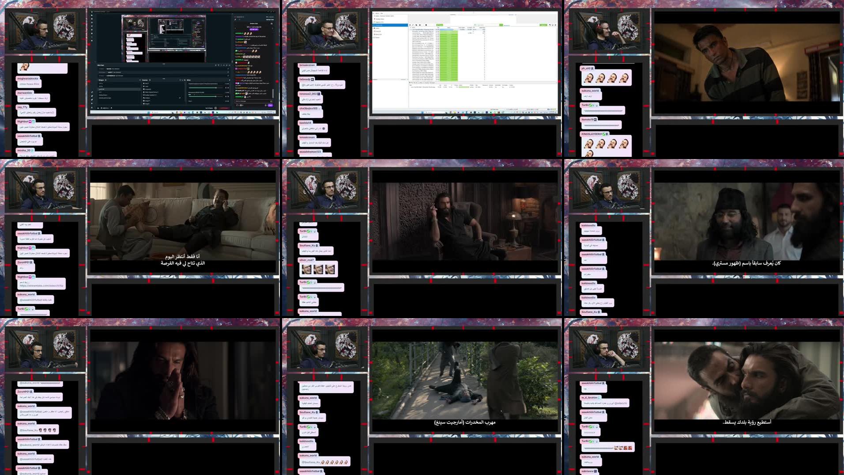Select the Display Capture source in Sources list

[151, 95]
